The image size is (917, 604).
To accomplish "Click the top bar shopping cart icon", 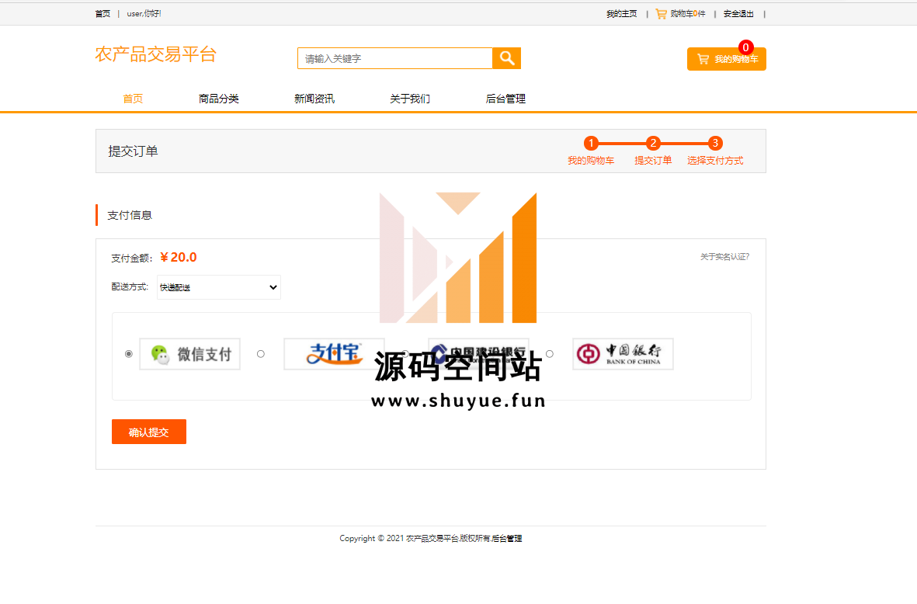I will click(x=661, y=14).
